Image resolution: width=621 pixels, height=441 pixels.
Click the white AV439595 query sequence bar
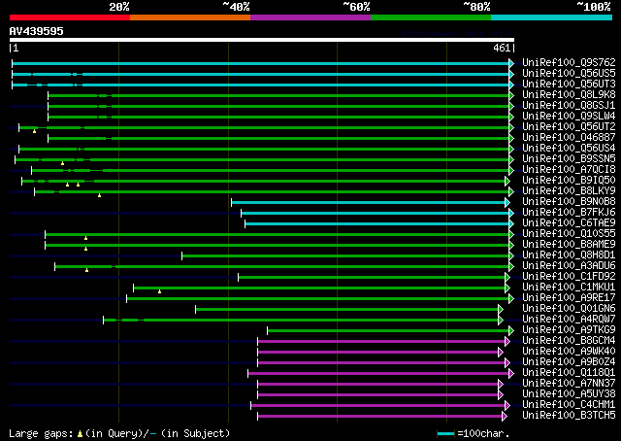pyautogui.click(x=262, y=40)
